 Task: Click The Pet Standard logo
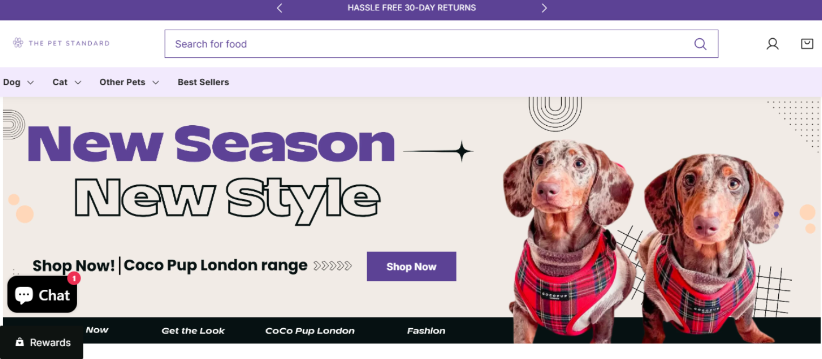pos(61,43)
